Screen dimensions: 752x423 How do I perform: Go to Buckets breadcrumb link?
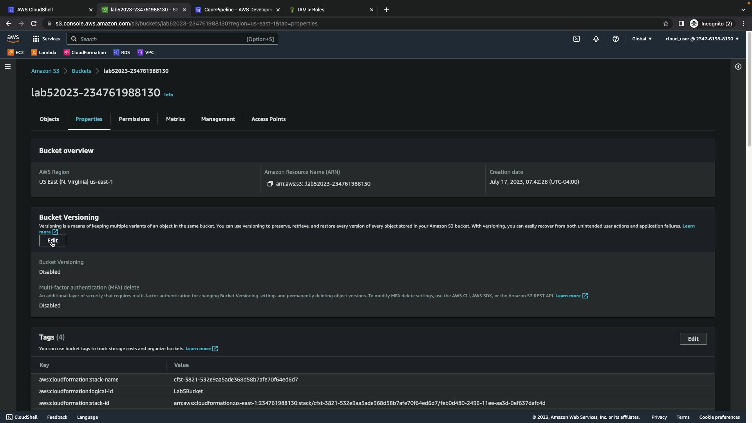click(x=81, y=71)
